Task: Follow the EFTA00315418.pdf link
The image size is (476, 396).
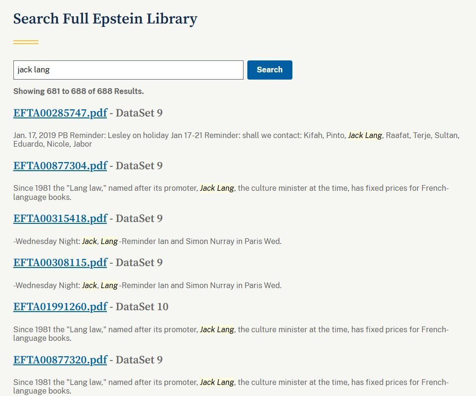Action: point(60,219)
